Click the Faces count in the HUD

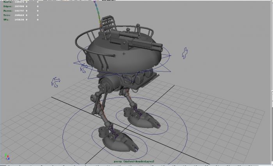pos(19,11)
